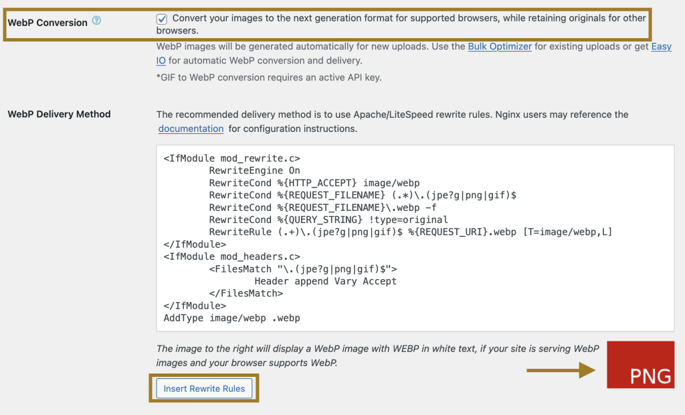The height and width of the screenshot is (415, 685).
Task: Click the 'AddType image/webp .webp' code line
Action: (231, 318)
